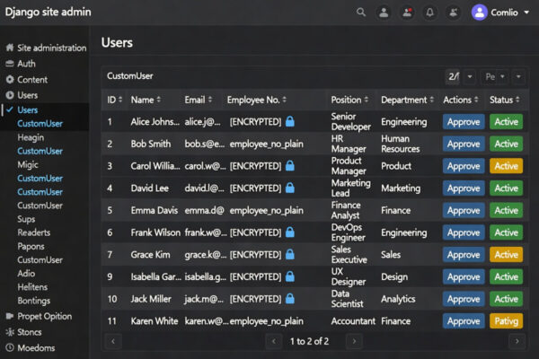Open Migic link in sidebar
This screenshot has height=359, width=539.
point(28,164)
